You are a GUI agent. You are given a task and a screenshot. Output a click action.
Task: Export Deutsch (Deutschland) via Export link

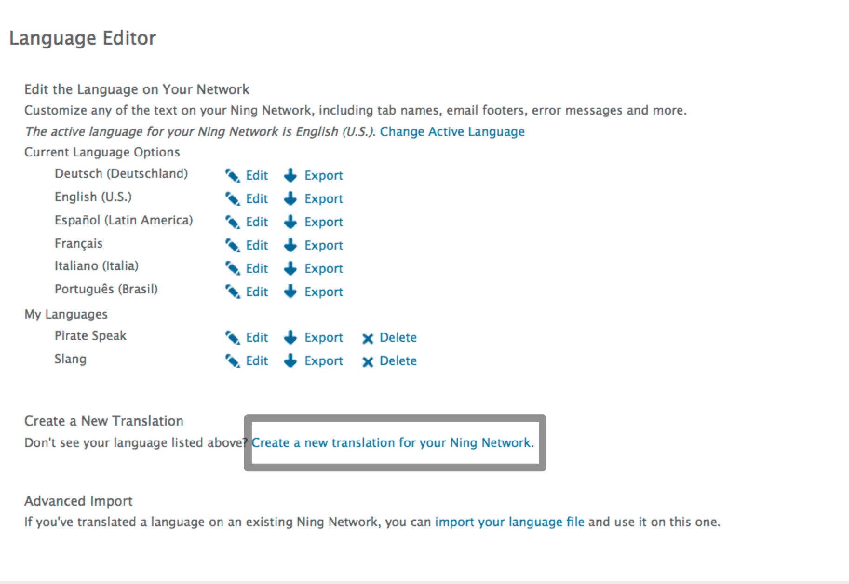(323, 176)
